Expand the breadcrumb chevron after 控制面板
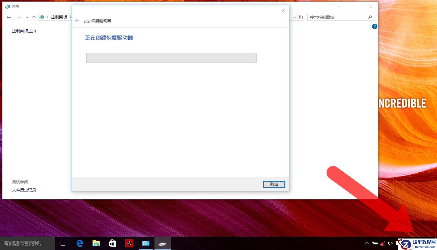The image size is (437, 250). (71, 17)
